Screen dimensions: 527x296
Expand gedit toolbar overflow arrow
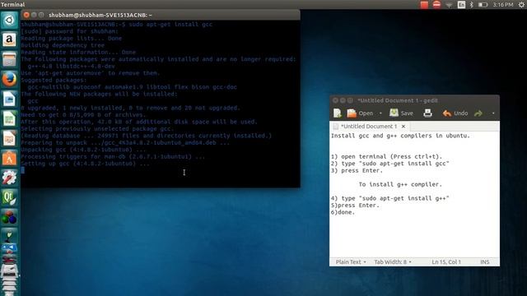pyautogui.click(x=493, y=113)
